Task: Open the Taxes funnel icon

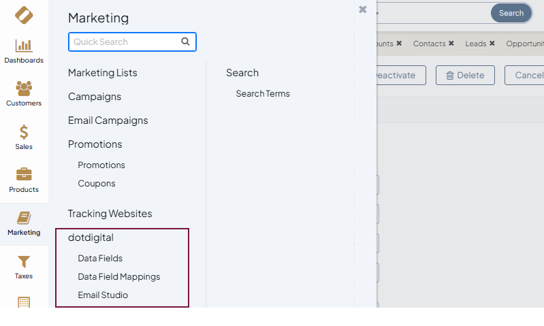Action: (x=24, y=262)
